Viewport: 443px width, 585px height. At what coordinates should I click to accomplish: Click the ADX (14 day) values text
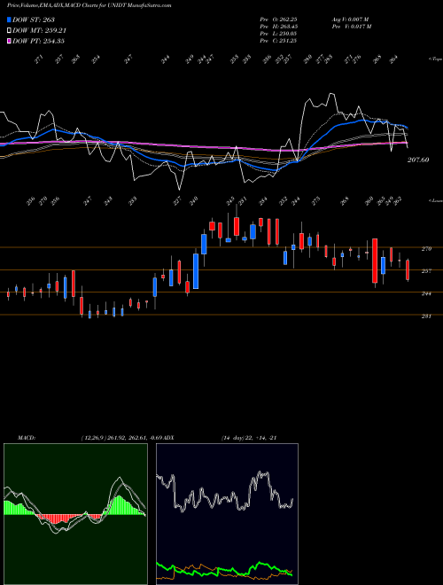pos(249,438)
